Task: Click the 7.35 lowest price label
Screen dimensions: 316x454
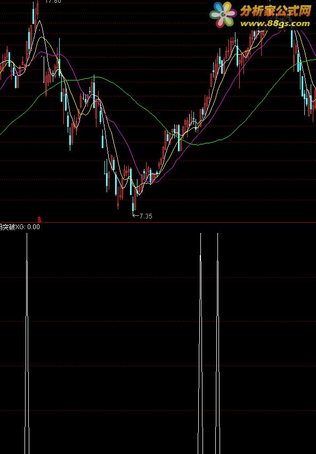Action: point(145,216)
